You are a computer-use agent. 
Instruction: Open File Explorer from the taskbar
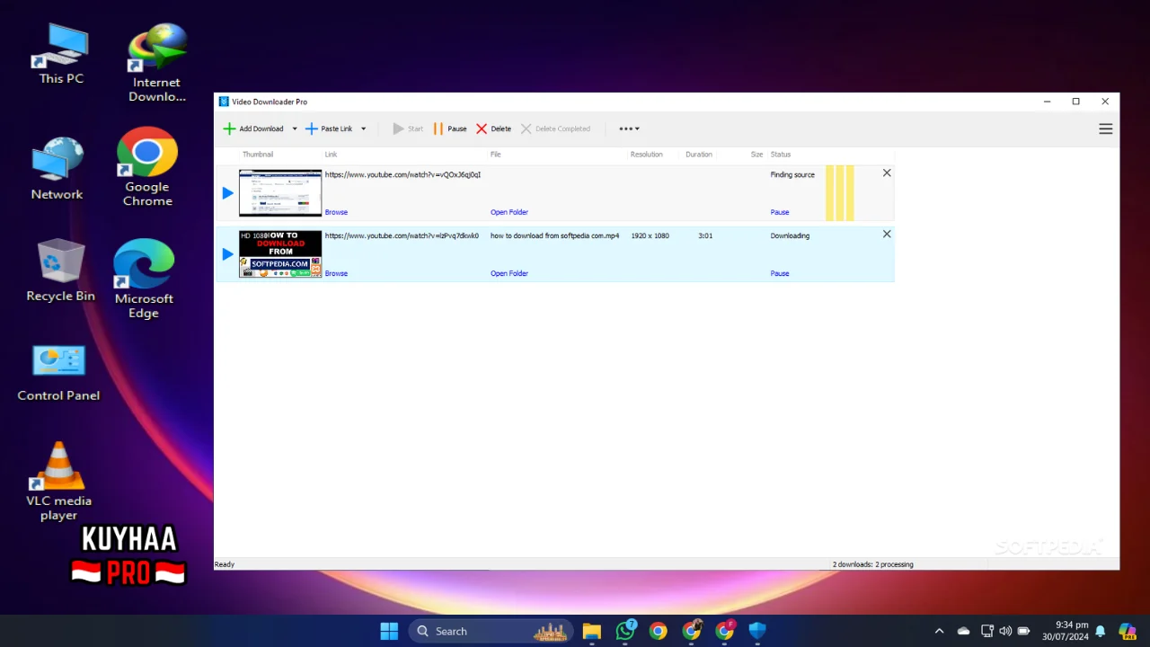pyautogui.click(x=591, y=631)
